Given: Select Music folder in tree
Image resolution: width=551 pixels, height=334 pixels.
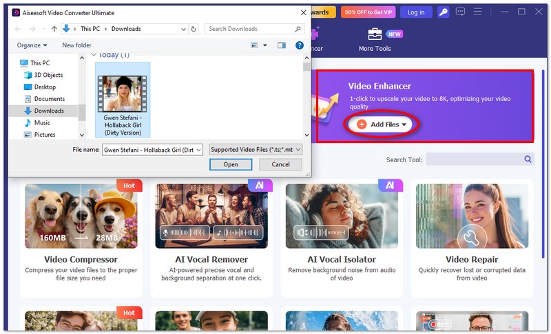Looking at the screenshot, I should coord(37,122).
